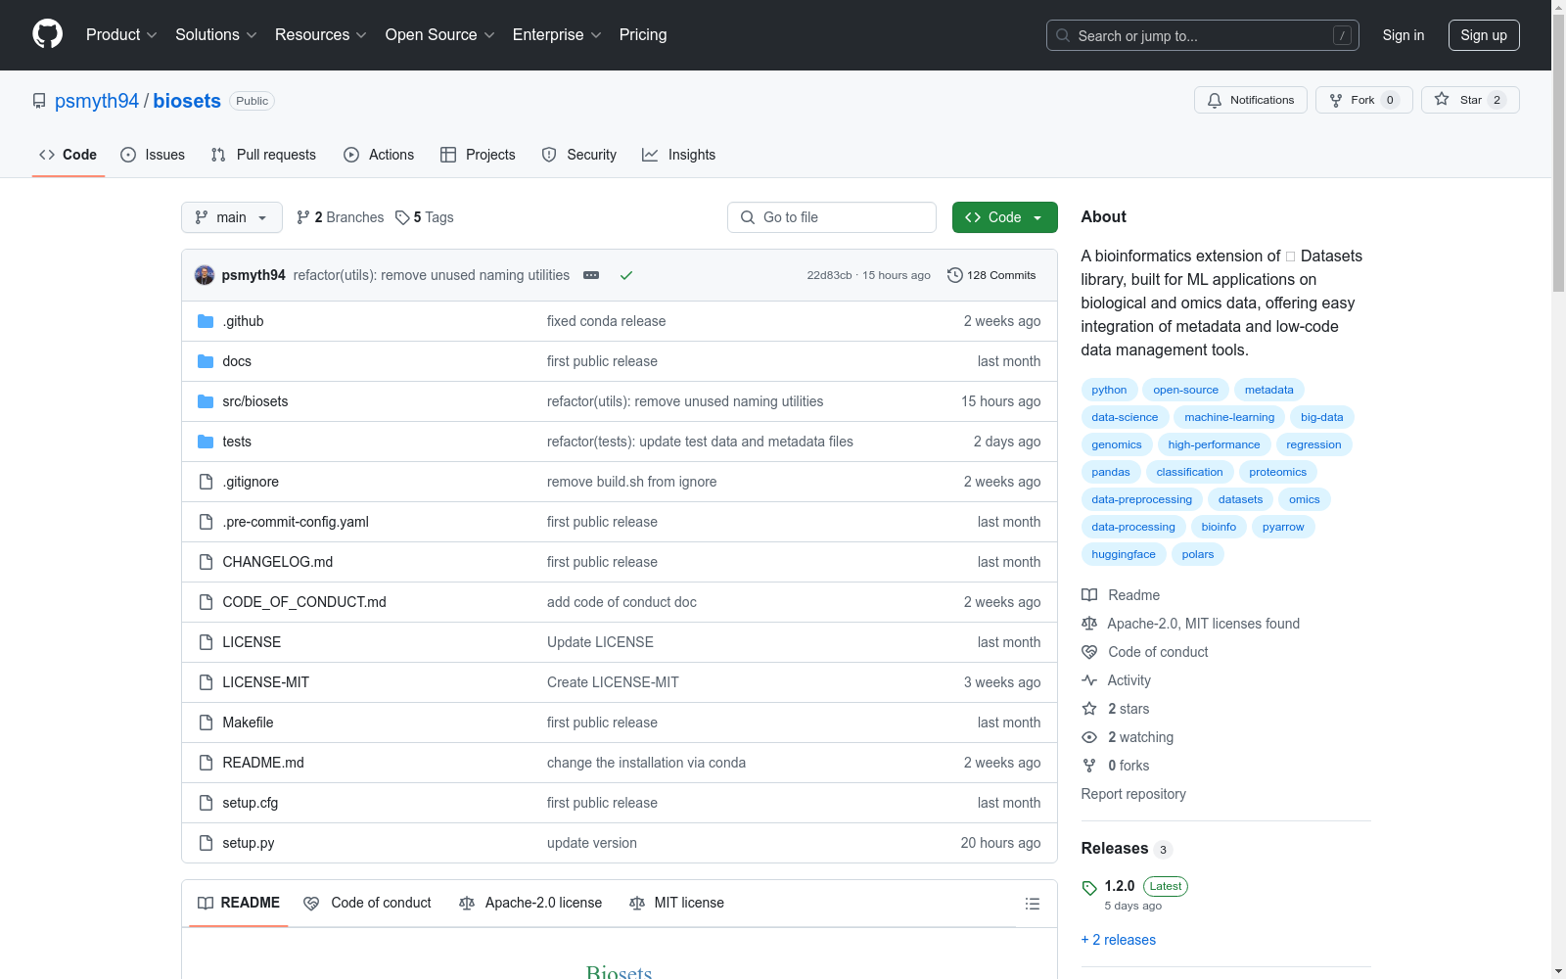This screenshot has height=979, width=1566.
Task: Expand commit message ellipsis icon
Action: [591, 275]
